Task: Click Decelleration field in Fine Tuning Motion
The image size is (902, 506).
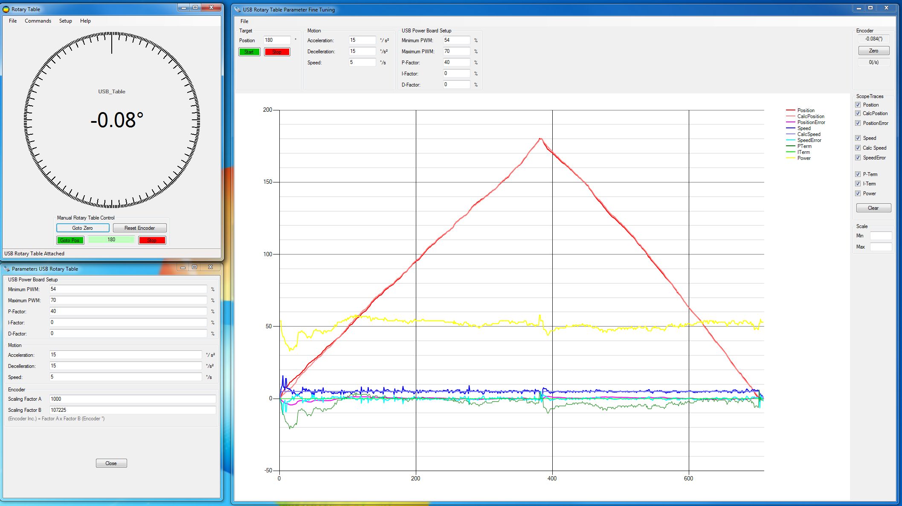Action: [x=362, y=51]
